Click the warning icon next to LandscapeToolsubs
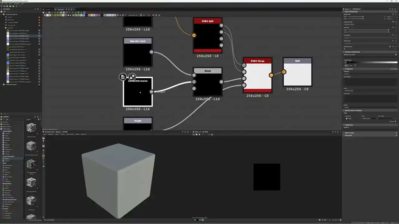 [x=39, y=85]
